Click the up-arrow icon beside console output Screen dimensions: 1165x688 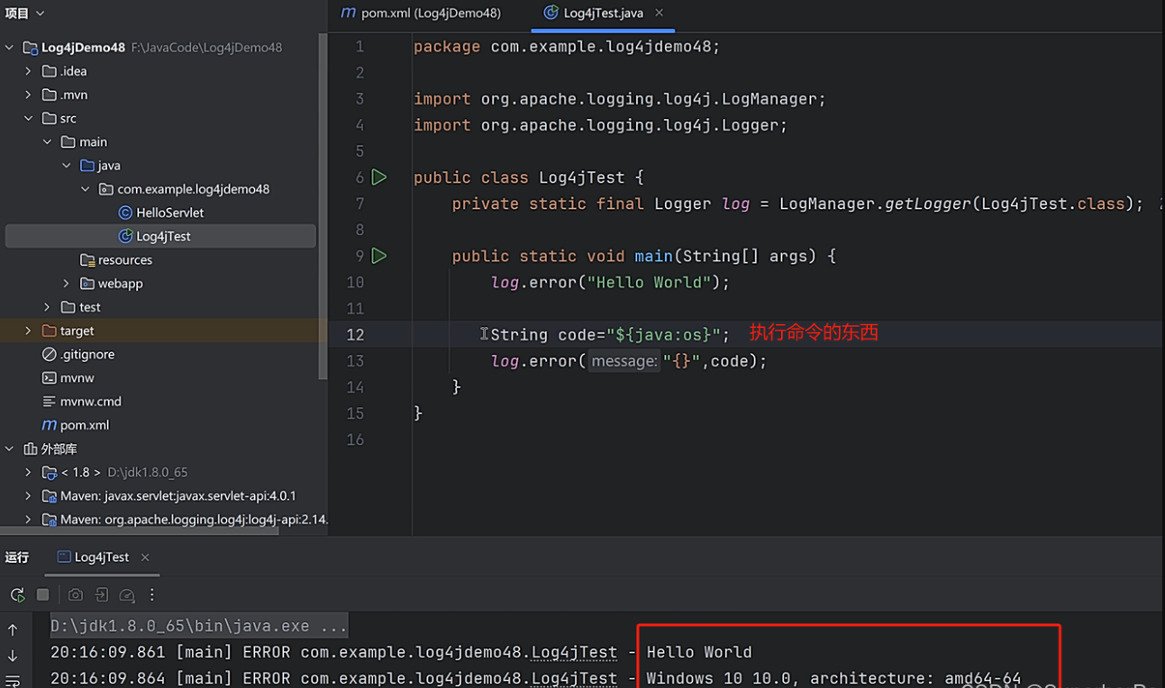[x=13, y=629]
